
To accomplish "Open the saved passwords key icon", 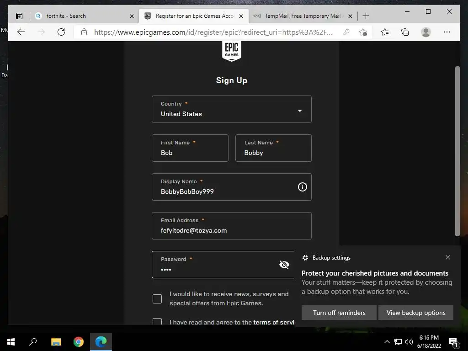I will pyautogui.click(x=346, y=32).
